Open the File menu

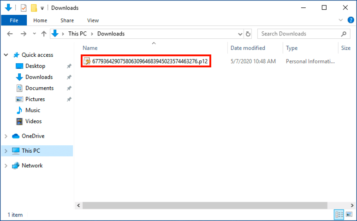point(13,20)
